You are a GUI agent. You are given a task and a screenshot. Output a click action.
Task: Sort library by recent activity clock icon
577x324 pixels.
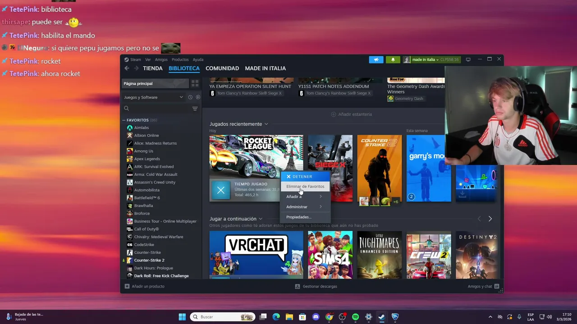point(190,97)
